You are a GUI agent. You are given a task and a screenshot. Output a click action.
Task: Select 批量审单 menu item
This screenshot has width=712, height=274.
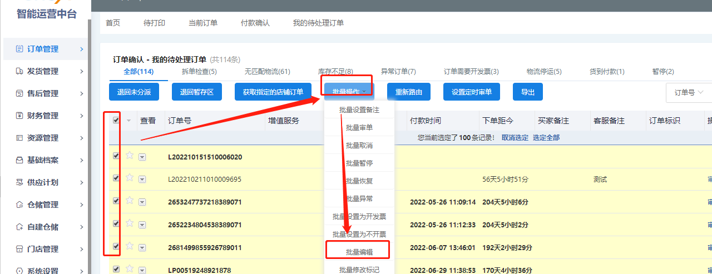(x=359, y=128)
